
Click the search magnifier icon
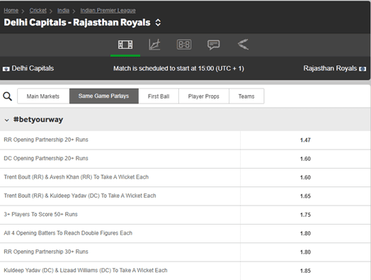pos(7,96)
